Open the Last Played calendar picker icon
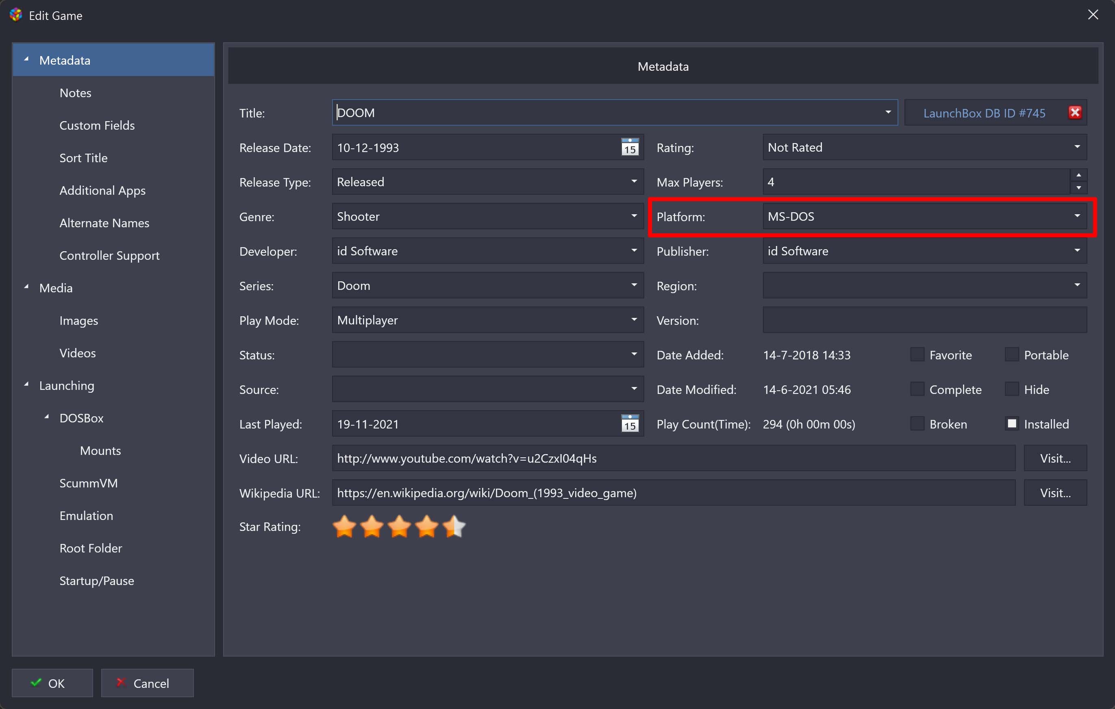This screenshot has height=709, width=1115. point(630,424)
